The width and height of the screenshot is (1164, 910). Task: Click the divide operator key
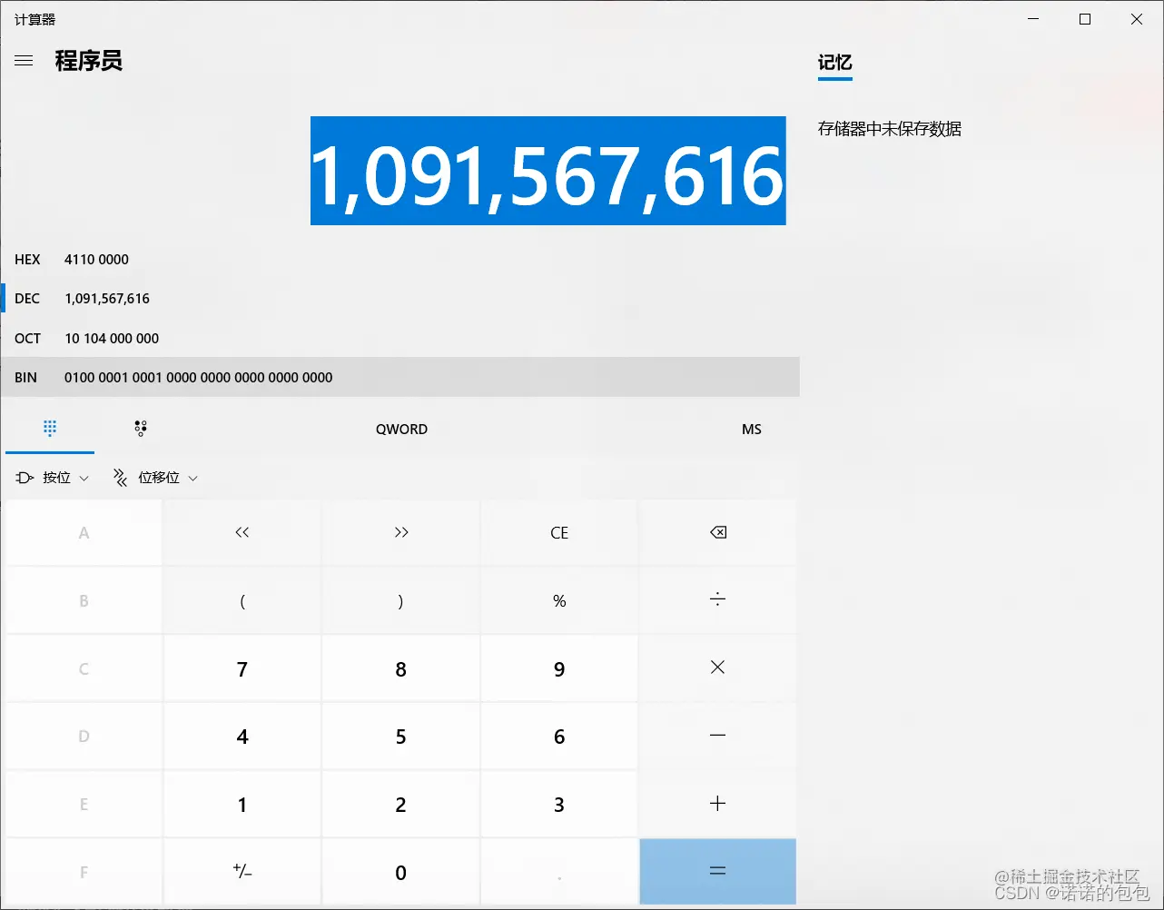pos(717,600)
